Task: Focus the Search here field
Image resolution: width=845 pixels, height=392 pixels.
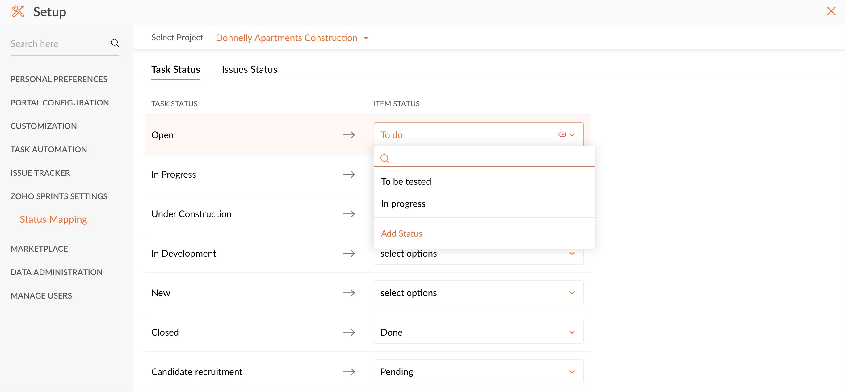Action: click(x=59, y=43)
